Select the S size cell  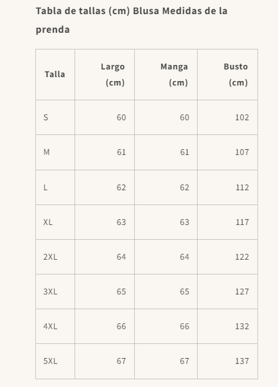(x=55, y=117)
